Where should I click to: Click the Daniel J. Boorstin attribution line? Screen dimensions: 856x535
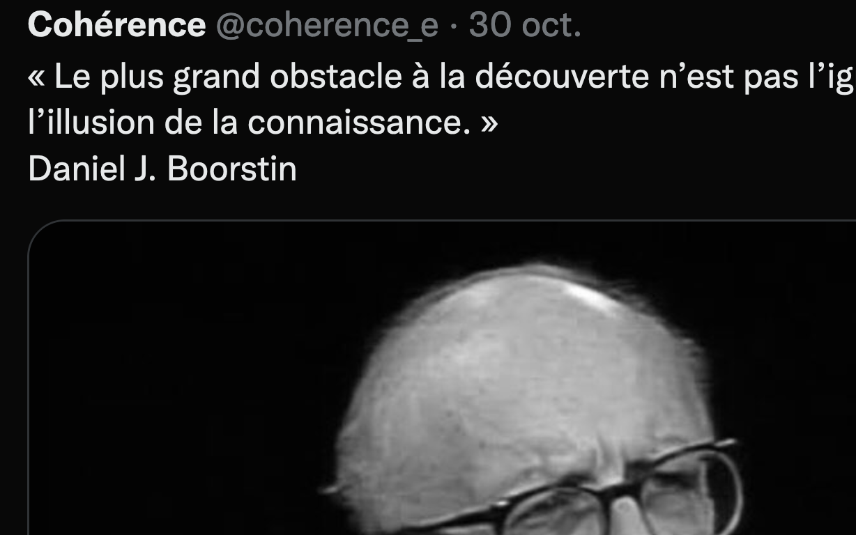pyautogui.click(x=162, y=169)
